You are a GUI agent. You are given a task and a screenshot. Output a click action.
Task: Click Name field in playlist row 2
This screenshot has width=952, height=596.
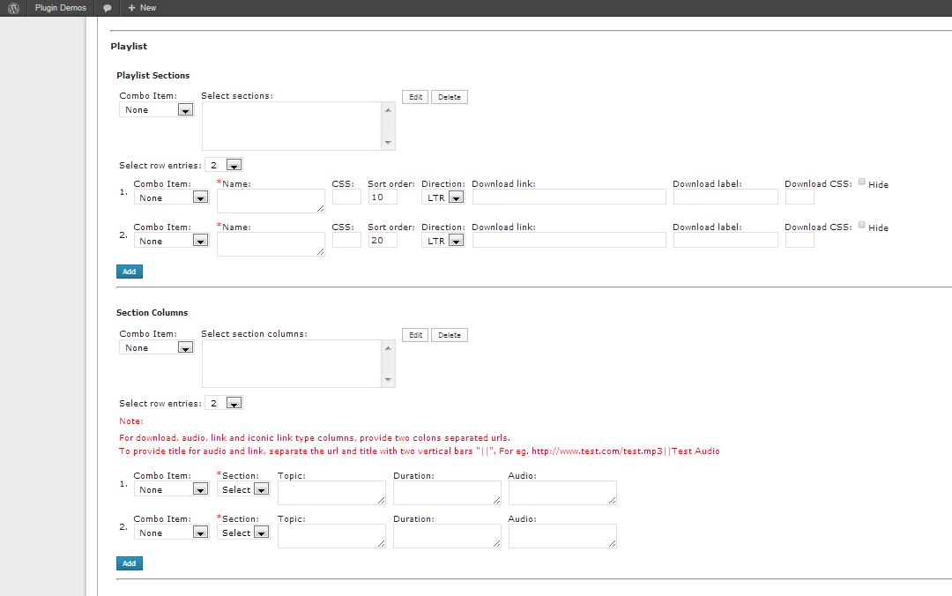click(x=271, y=243)
